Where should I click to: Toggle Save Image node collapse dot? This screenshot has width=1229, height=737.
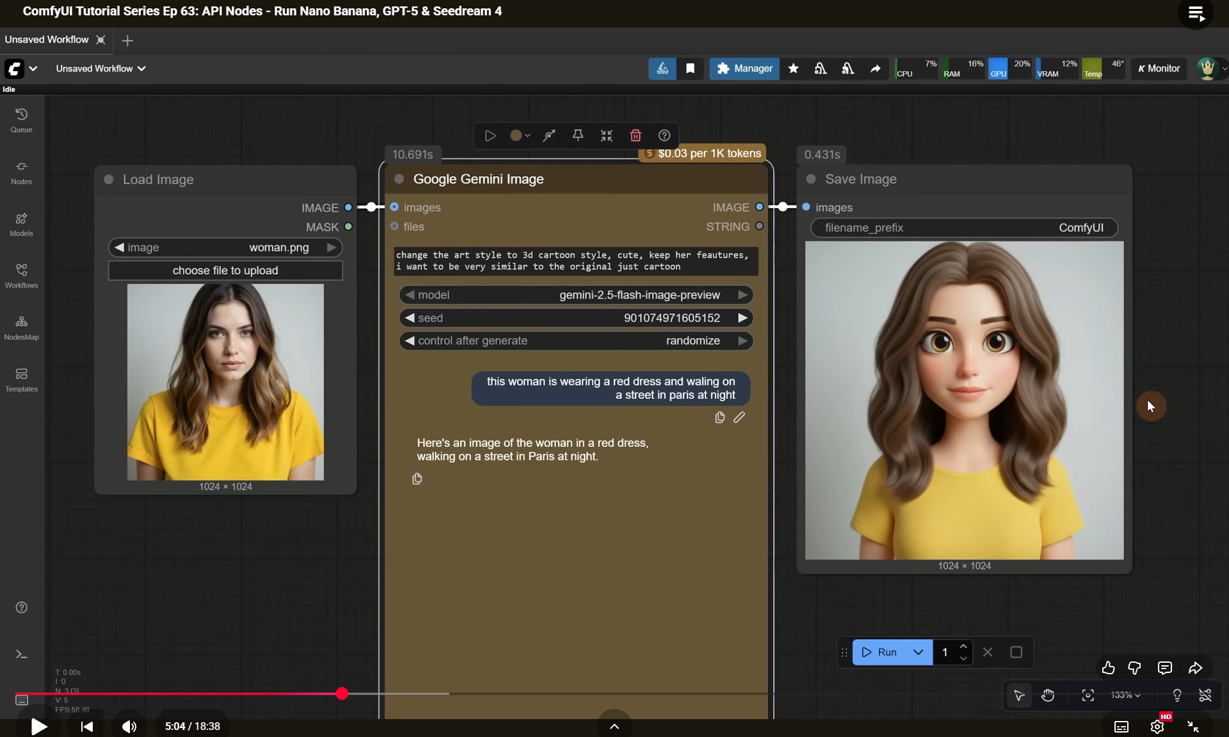(x=811, y=179)
